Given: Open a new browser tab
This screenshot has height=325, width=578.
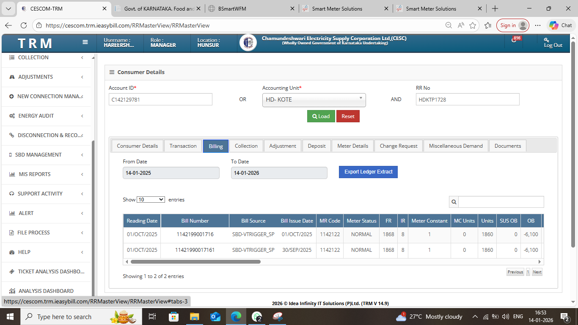Looking at the screenshot, I should (x=495, y=8).
